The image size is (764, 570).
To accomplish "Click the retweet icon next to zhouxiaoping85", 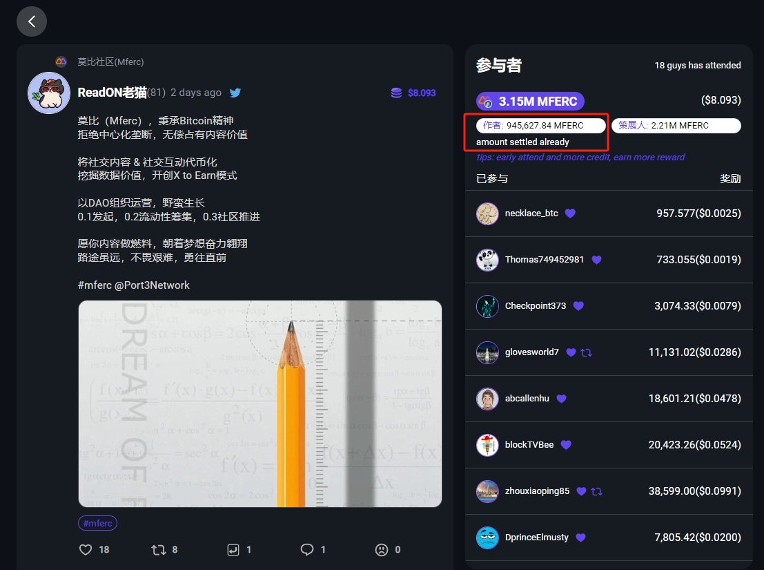I will tap(596, 491).
